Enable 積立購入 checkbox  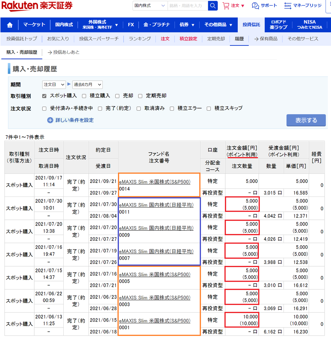tap(84, 96)
